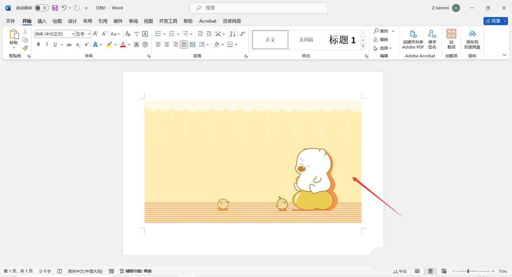
Task: Expand the font name combo box
Action: [x=73, y=34]
